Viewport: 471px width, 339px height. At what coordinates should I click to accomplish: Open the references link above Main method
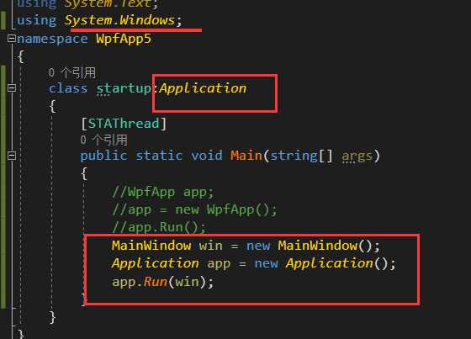point(104,140)
